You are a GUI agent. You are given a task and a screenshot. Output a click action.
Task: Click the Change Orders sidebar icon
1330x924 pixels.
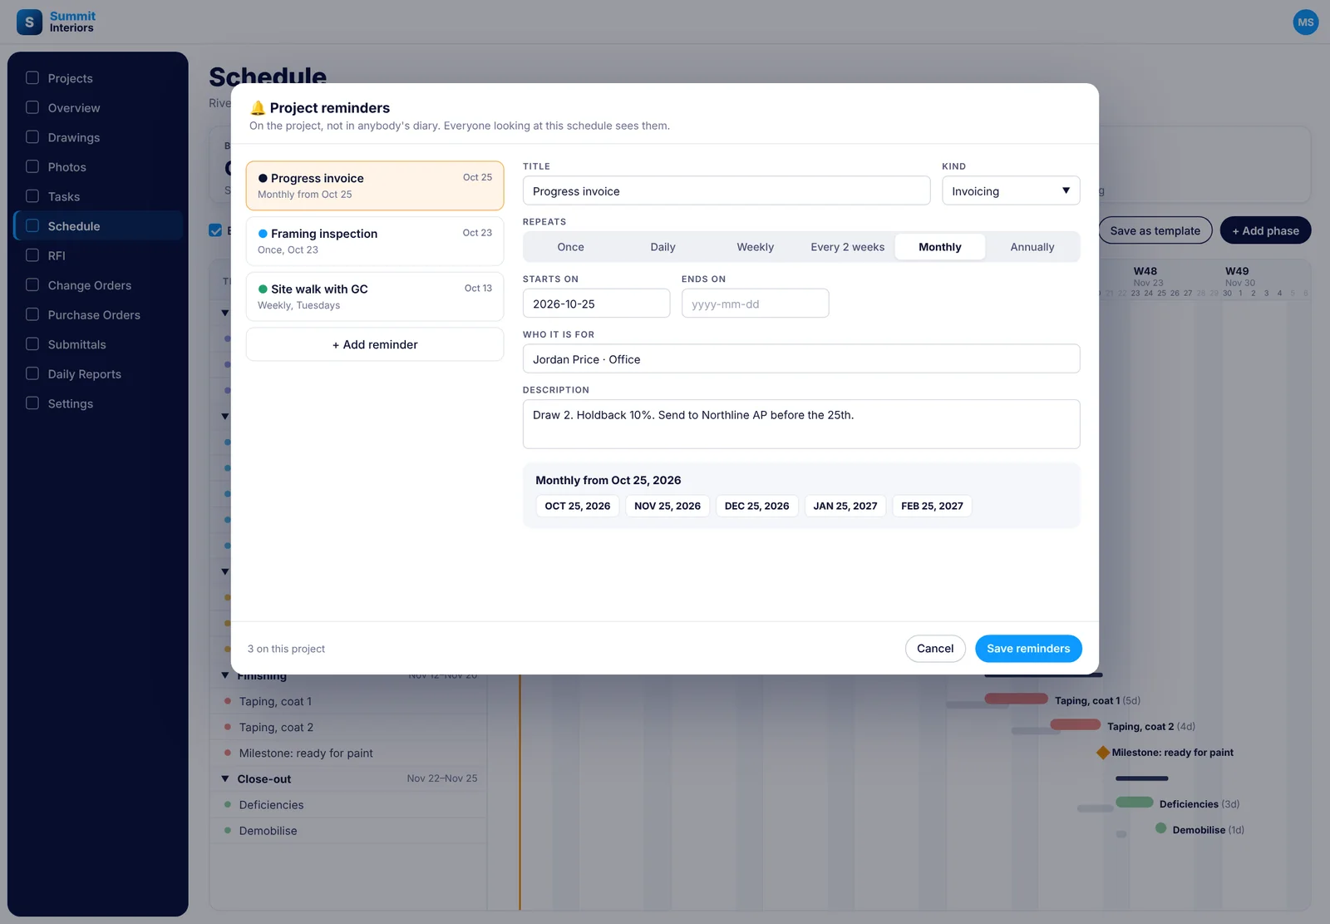tap(32, 285)
